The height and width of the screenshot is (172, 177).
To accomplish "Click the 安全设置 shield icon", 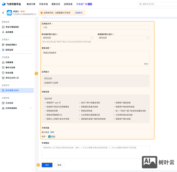I will [3, 73].
